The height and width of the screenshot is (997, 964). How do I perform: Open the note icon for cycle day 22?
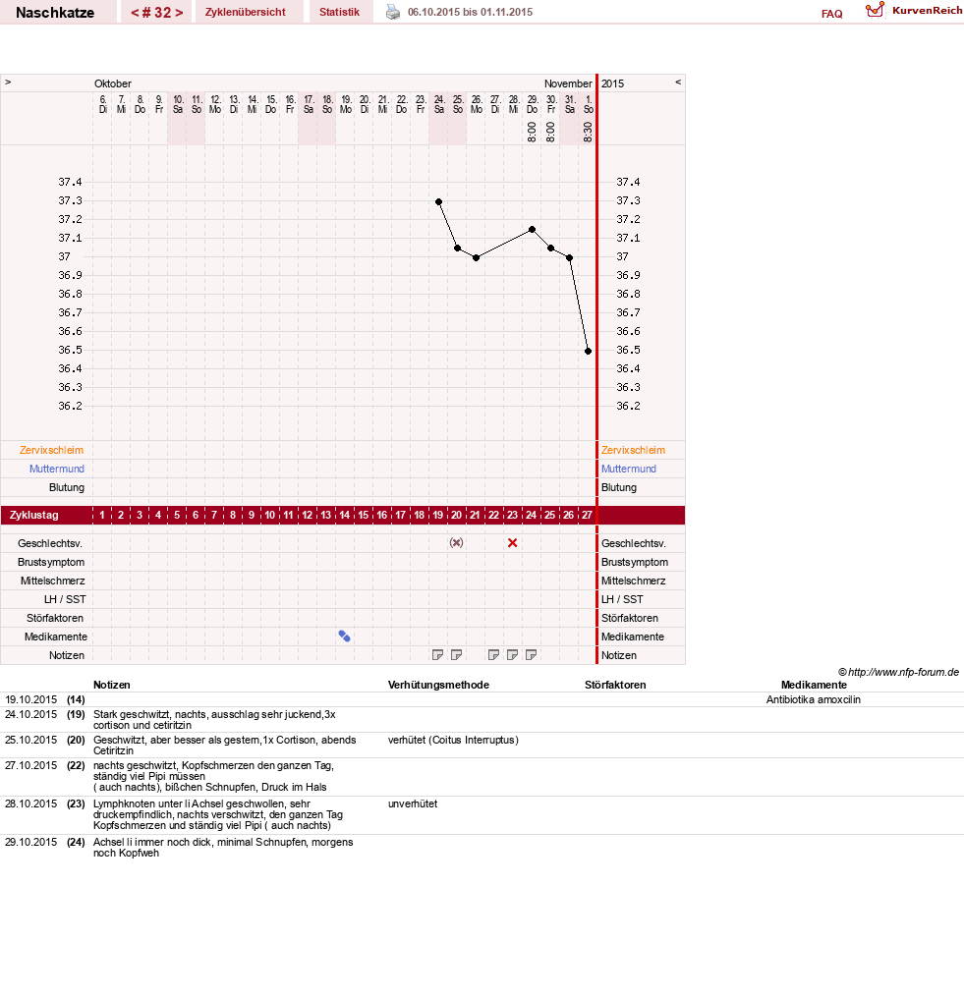(x=493, y=655)
